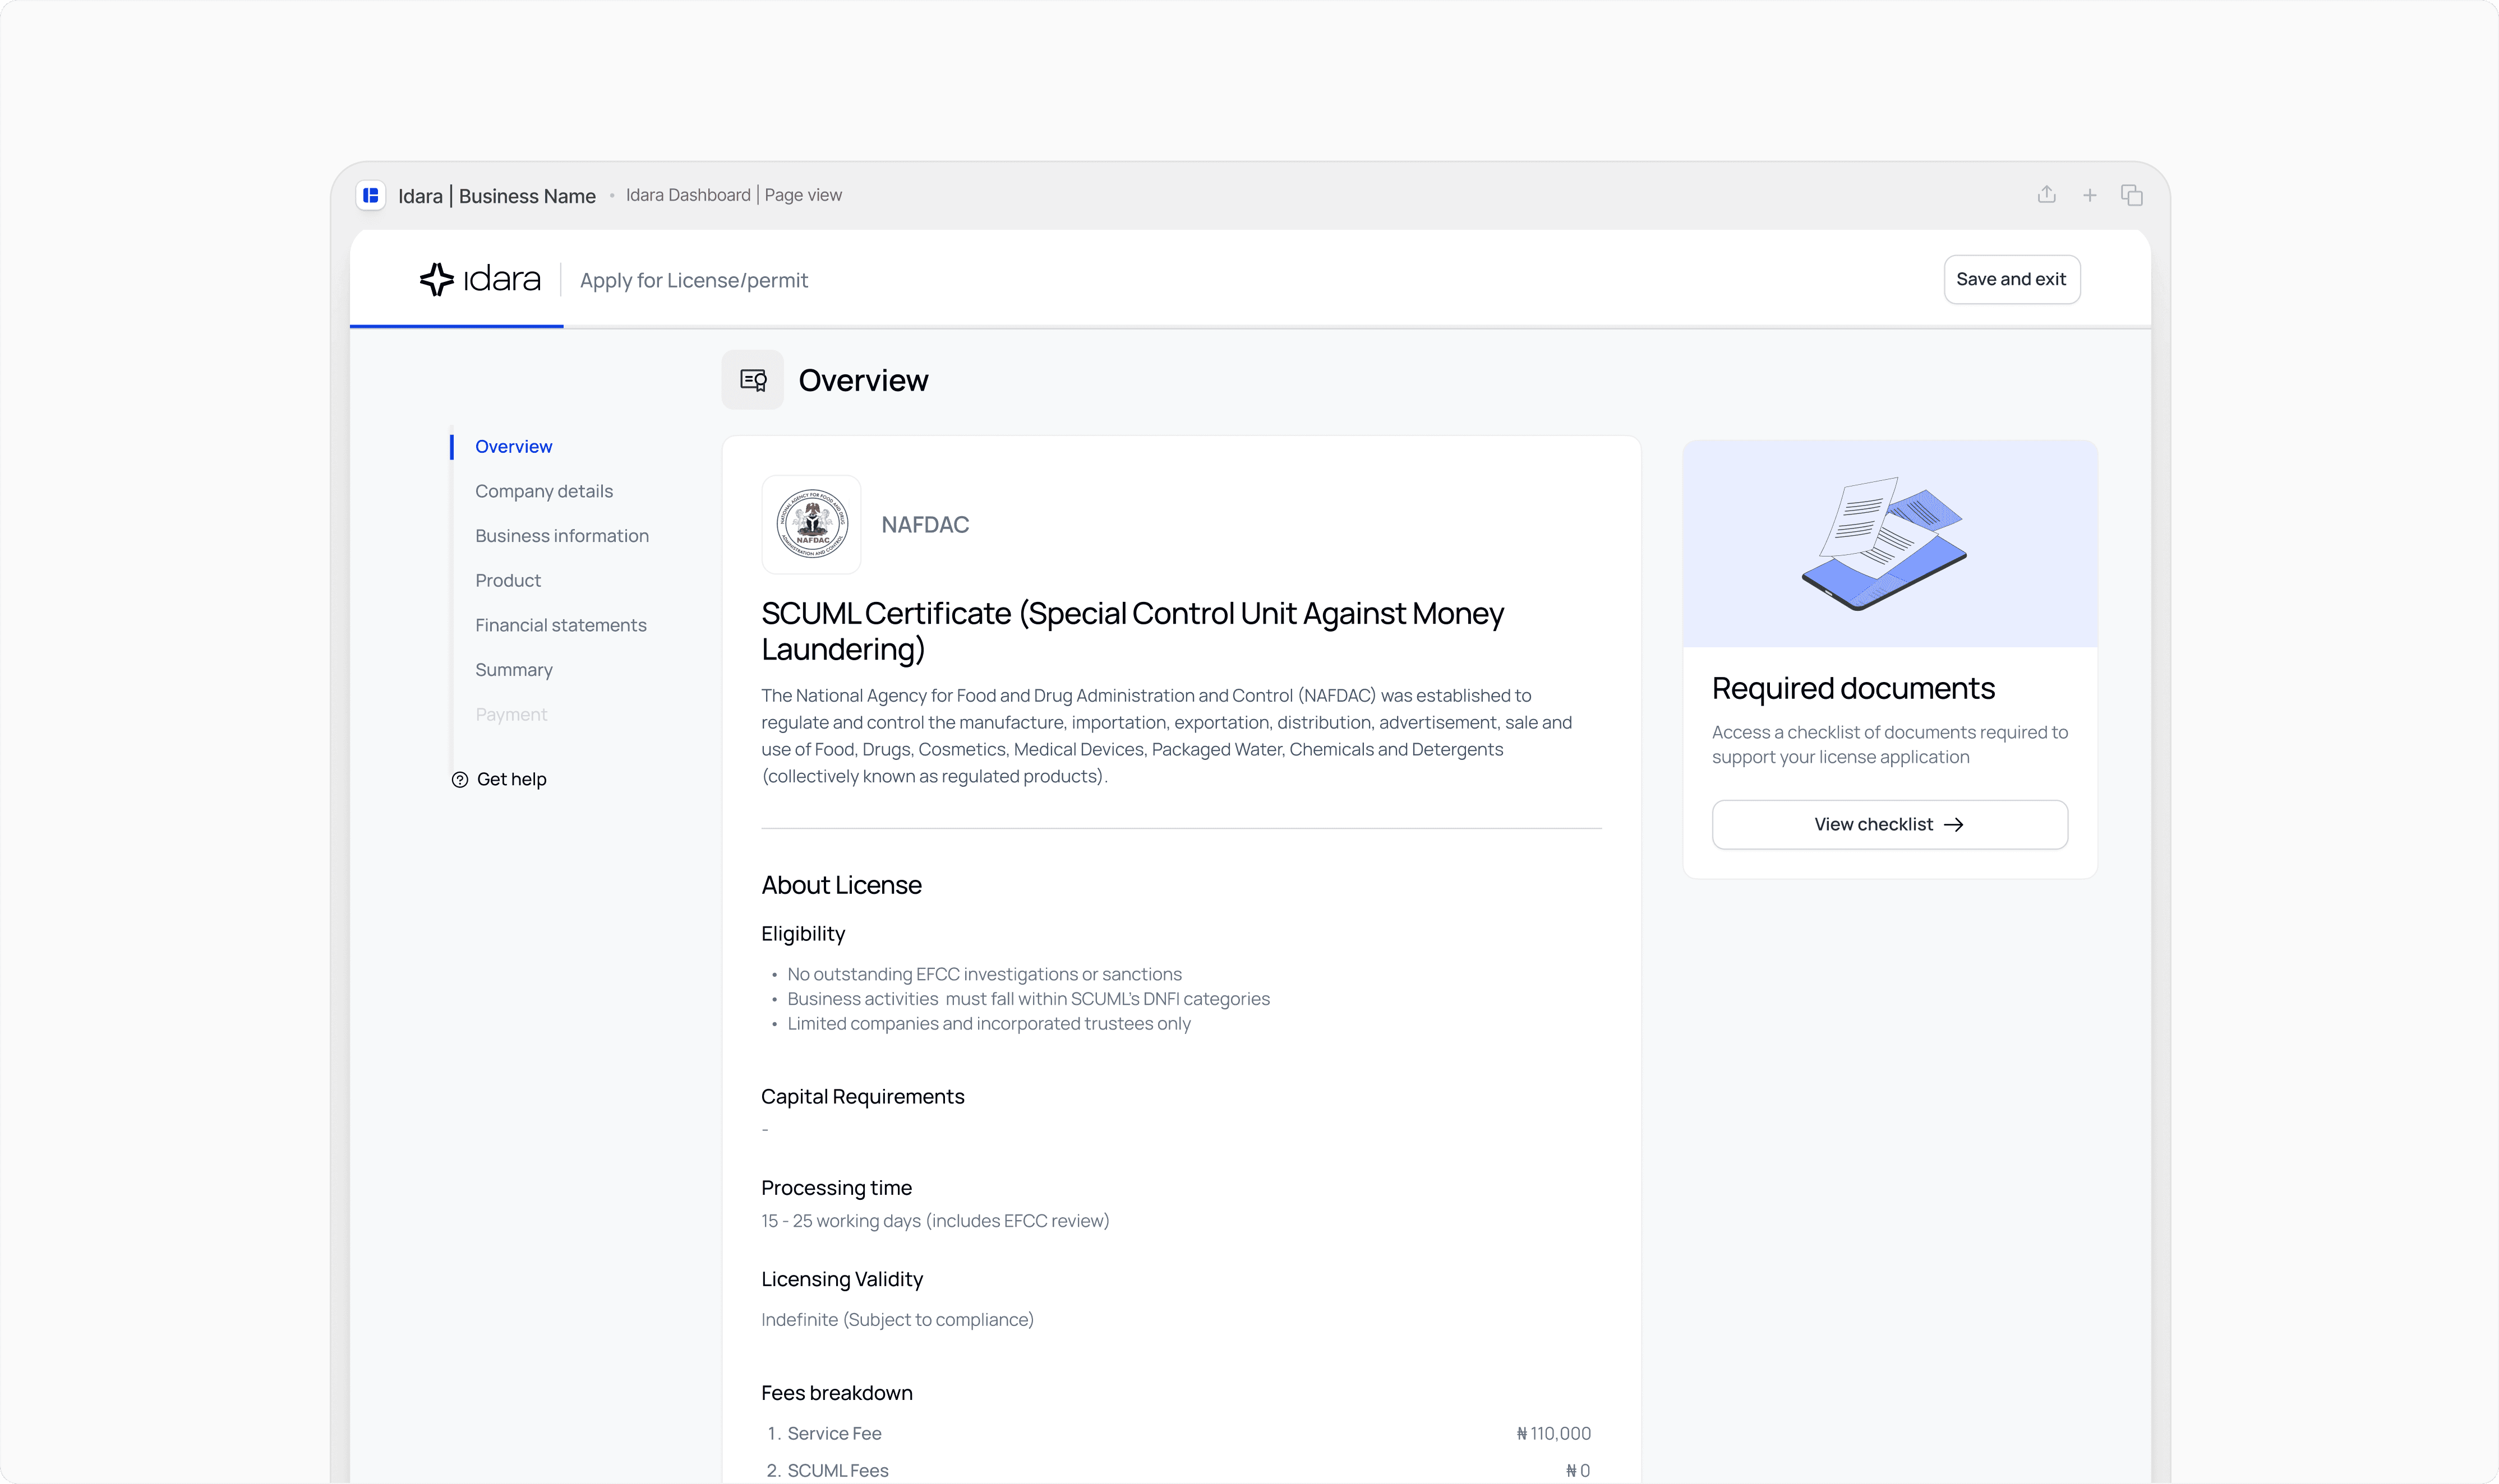The height and width of the screenshot is (1484, 2499).
Task: Click the Get help question mark icon
Action: tap(459, 780)
